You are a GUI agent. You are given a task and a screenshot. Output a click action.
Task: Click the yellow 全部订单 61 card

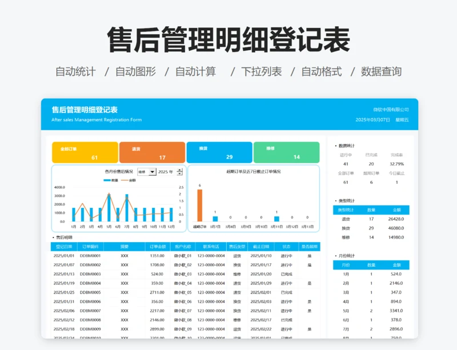coord(85,152)
